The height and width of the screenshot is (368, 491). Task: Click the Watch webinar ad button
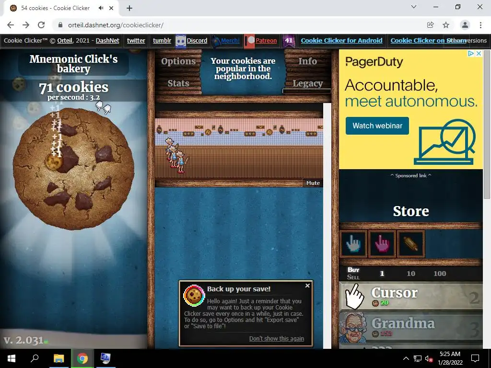point(377,126)
